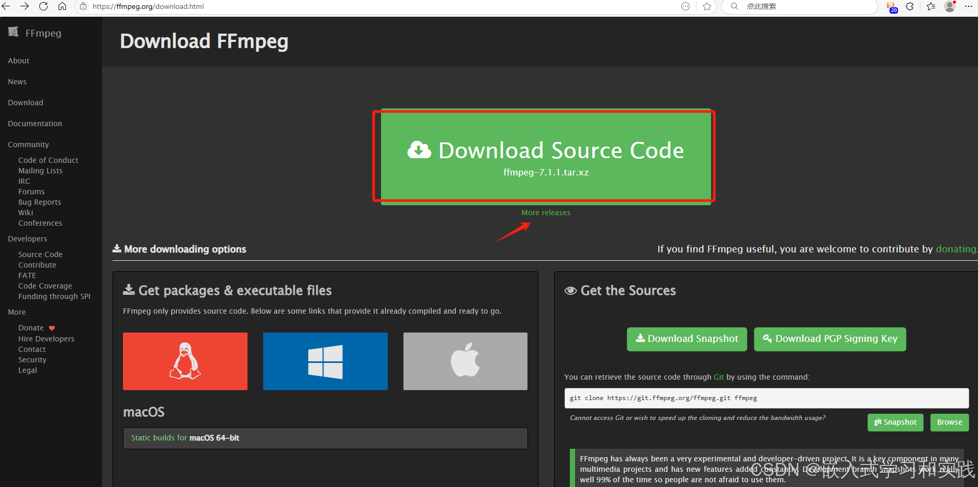The height and width of the screenshot is (487, 978).
Task: Open Donate sidebar link
Action: coord(31,328)
